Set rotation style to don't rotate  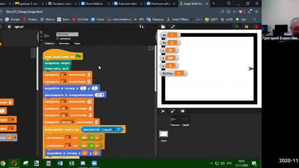click(x=42, y=40)
